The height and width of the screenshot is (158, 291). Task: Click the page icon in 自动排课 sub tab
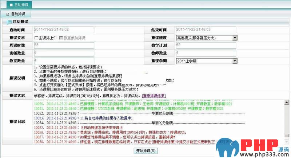pos(8,14)
